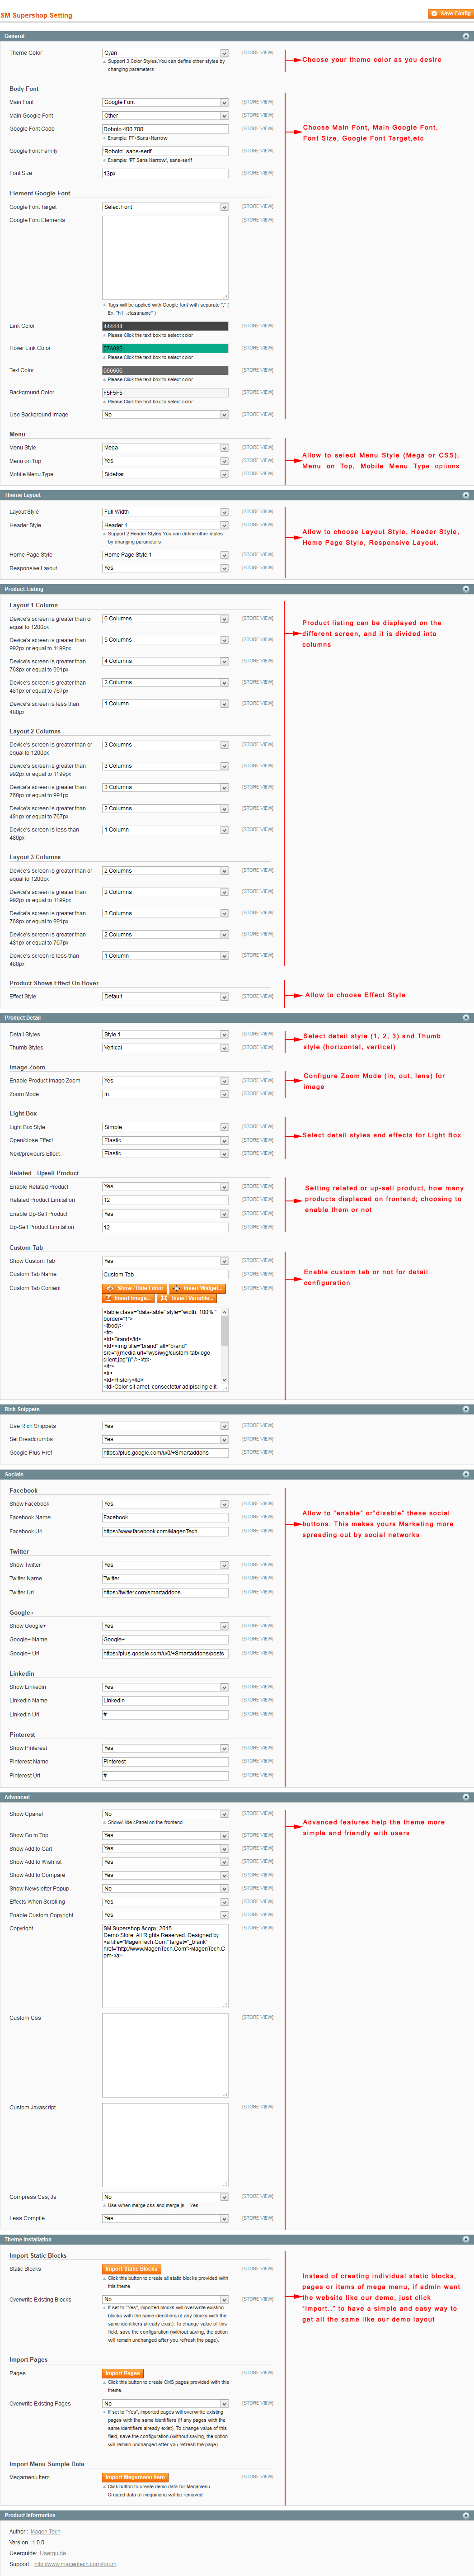Screen dimensions: 474x2576
Task: Open the Effect Style dropdown
Action: (165, 997)
